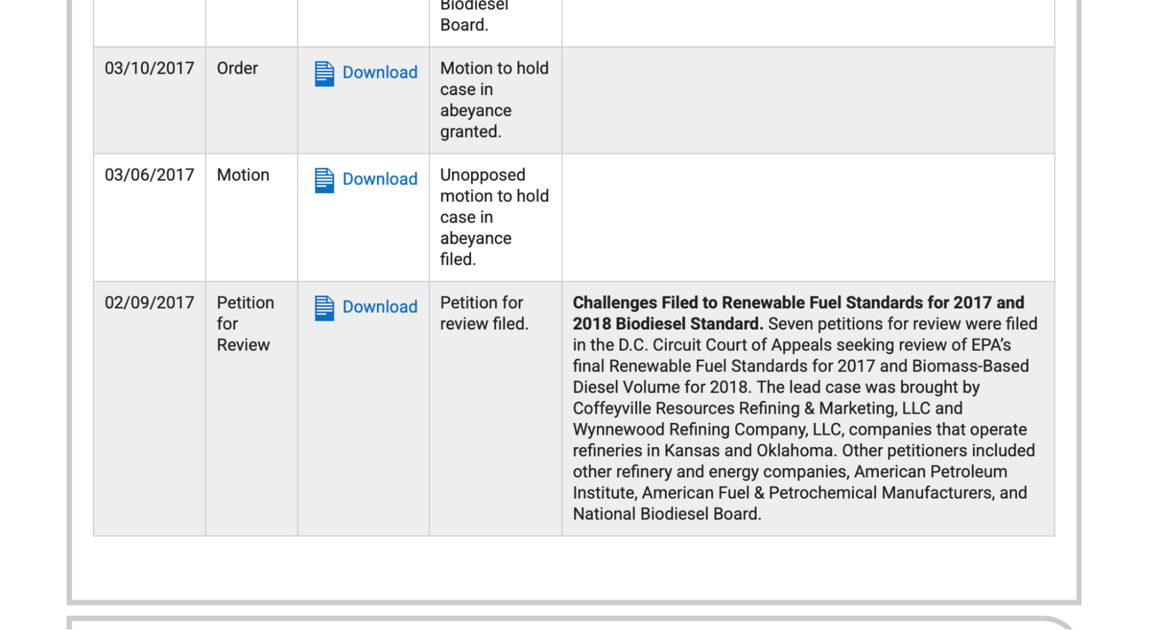Click the 03/10/2017 date cell

click(149, 68)
